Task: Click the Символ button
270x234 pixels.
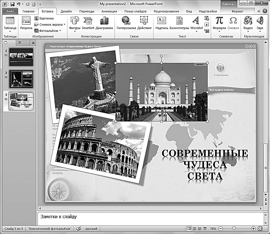Action: pyautogui.click(x=233, y=23)
